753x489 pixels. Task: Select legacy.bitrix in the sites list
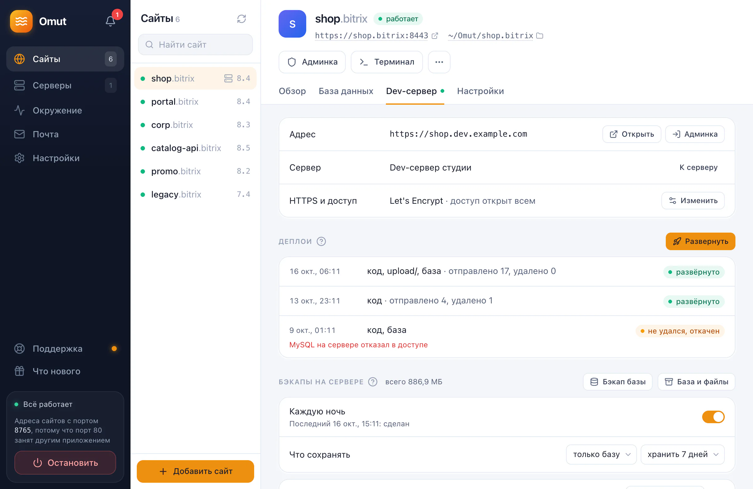pyautogui.click(x=195, y=194)
